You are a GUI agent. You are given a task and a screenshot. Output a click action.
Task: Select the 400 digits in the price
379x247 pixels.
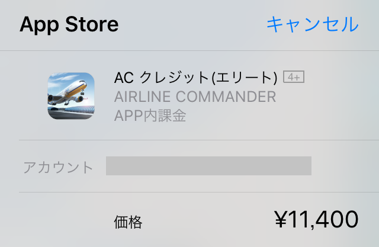pos(337,219)
